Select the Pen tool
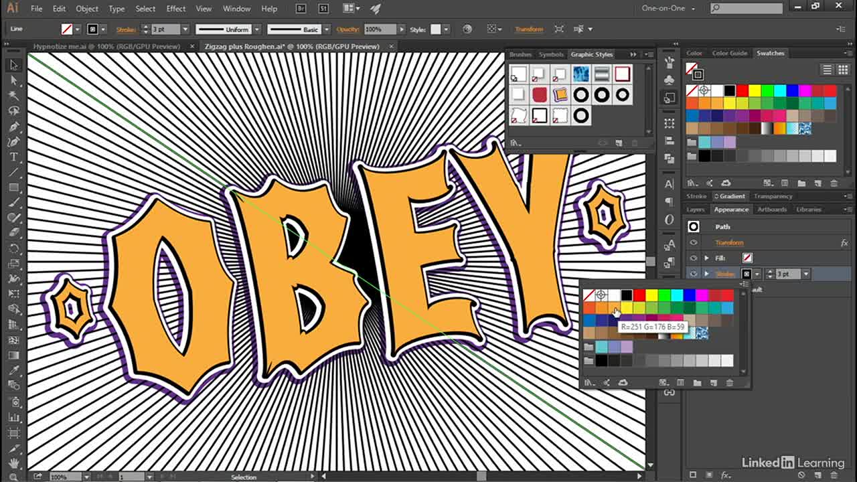The width and height of the screenshot is (857, 482). pyautogui.click(x=13, y=127)
